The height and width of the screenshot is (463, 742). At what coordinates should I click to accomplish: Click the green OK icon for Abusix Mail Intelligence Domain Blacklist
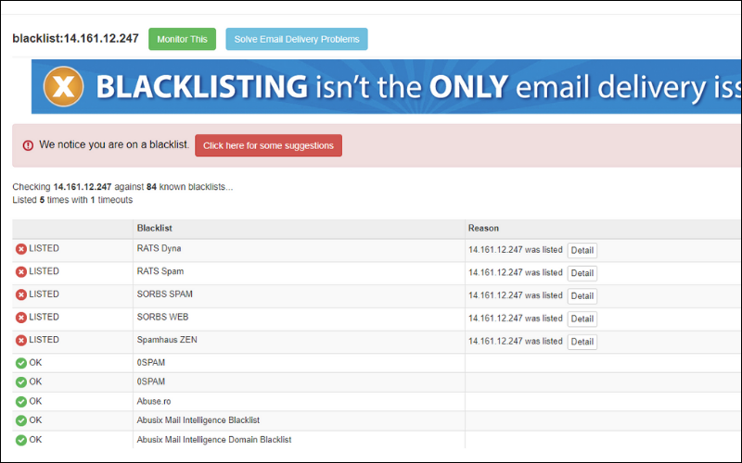coord(20,440)
